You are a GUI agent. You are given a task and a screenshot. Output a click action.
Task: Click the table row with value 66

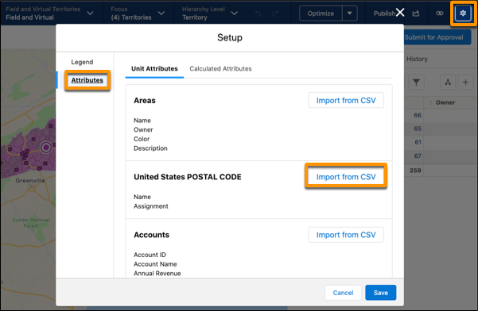(441, 115)
